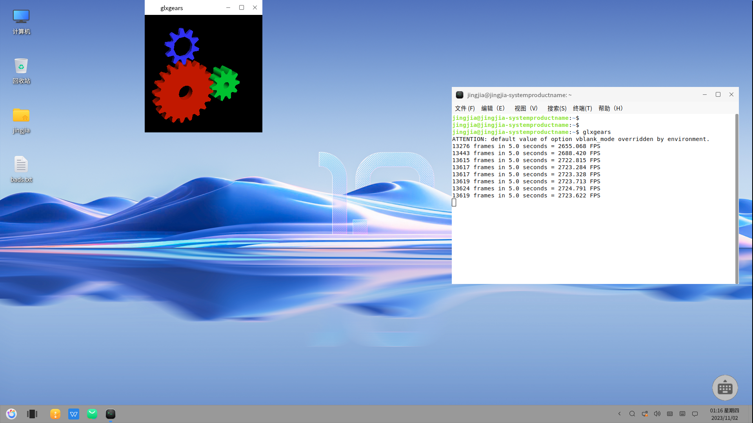Open the multitask view taskbar icon
Image resolution: width=753 pixels, height=423 pixels.
coord(32,414)
